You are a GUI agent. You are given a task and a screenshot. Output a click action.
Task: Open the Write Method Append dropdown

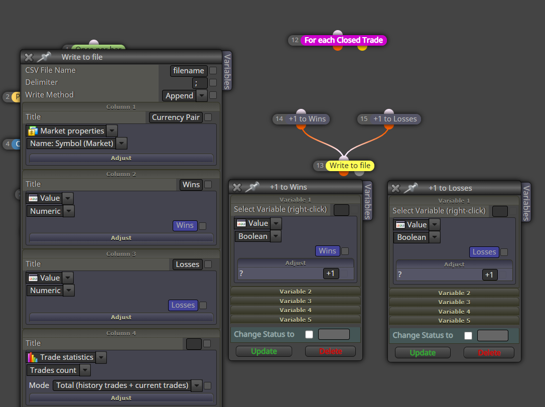click(x=202, y=95)
